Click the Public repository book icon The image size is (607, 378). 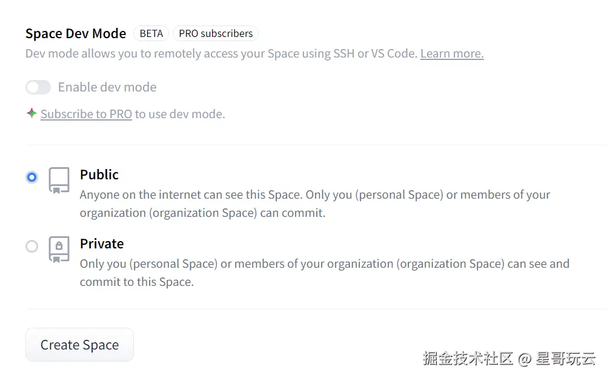(x=59, y=181)
